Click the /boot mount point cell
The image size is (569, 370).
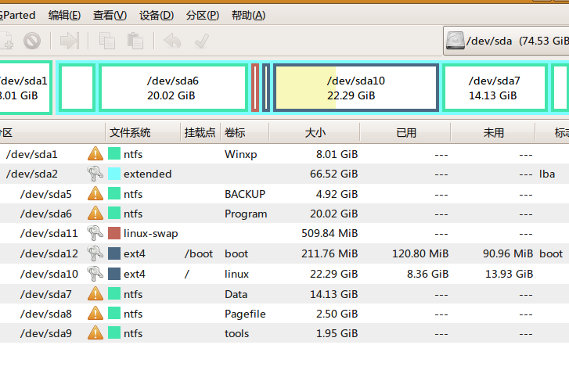(199, 253)
